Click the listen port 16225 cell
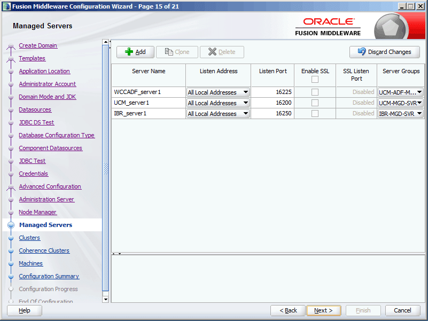This screenshot has width=428, height=321. click(273, 92)
